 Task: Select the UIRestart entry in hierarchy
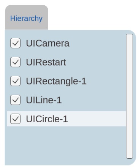coord(46,62)
